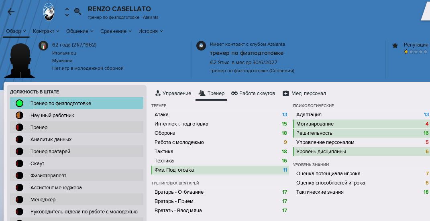The image size is (430, 221).
Task: Open the История dropdown menu
Action: tap(151, 31)
